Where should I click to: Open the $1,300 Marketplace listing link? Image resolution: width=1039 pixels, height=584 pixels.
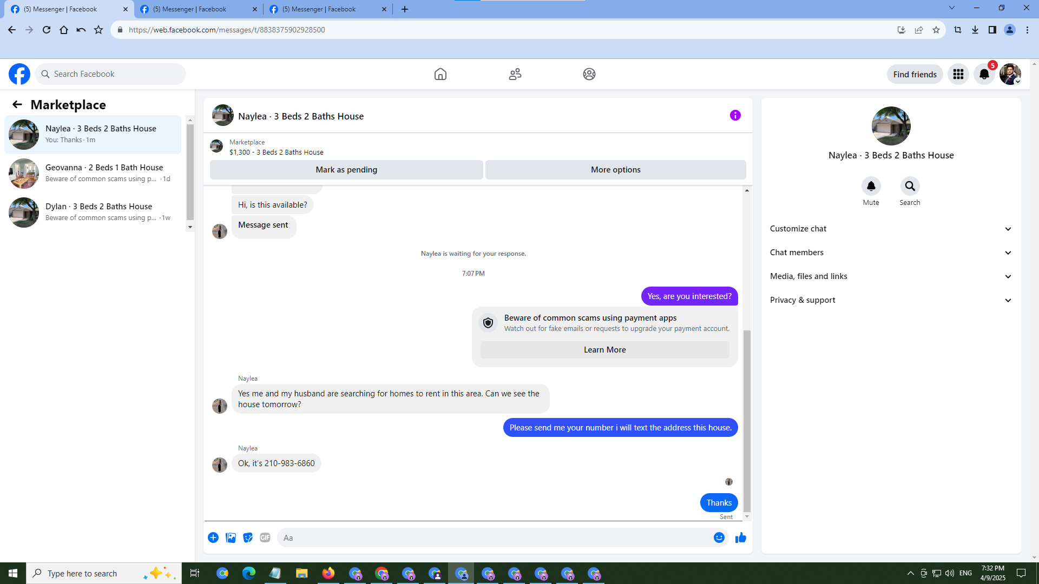(277, 152)
